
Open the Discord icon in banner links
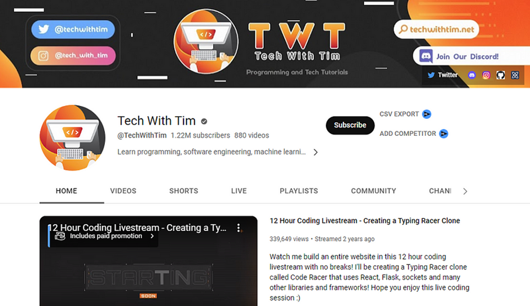point(471,76)
